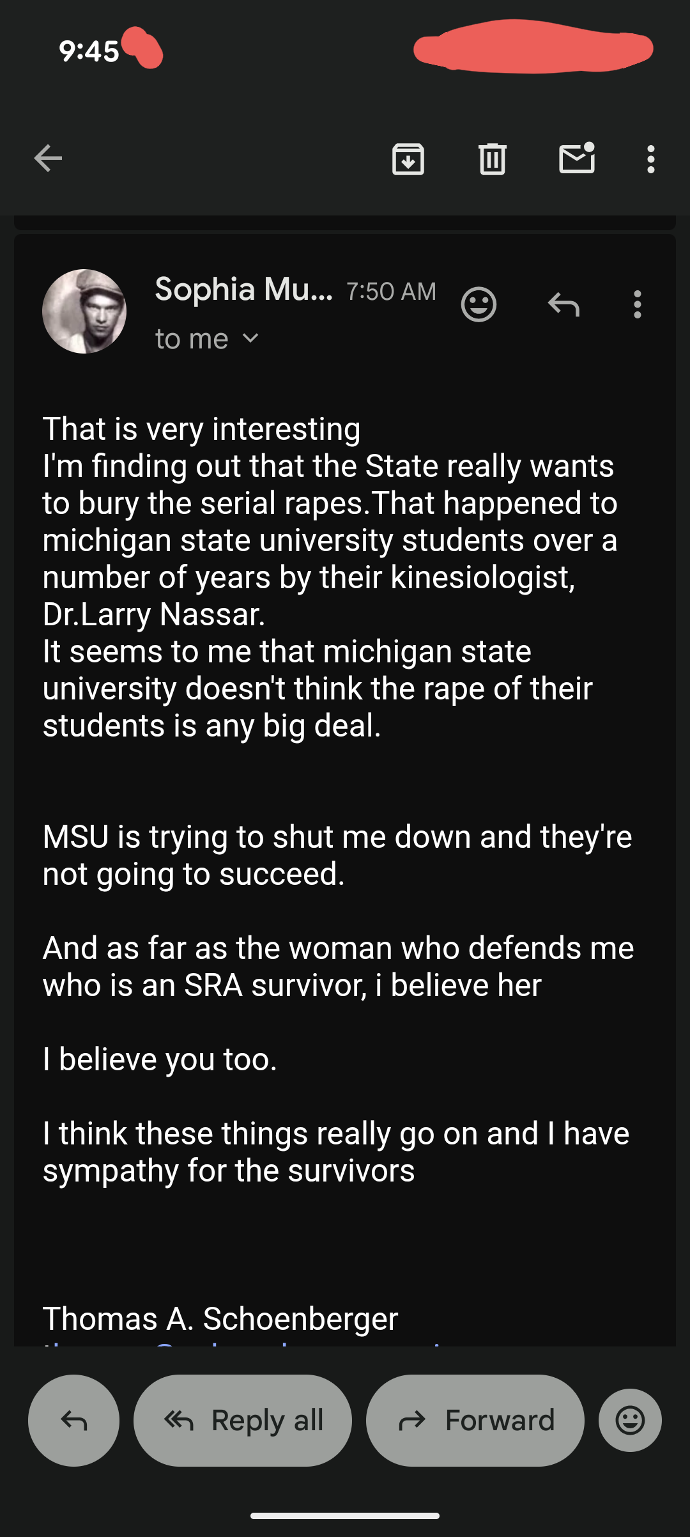Image resolution: width=690 pixels, height=1537 pixels.
Task: Tap the collapsed previous message above
Action: pyautogui.click(x=345, y=223)
